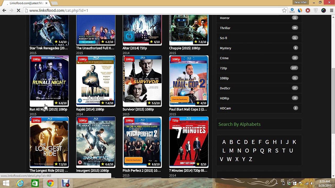
Task: Select the Mystery category
Action: point(259,48)
